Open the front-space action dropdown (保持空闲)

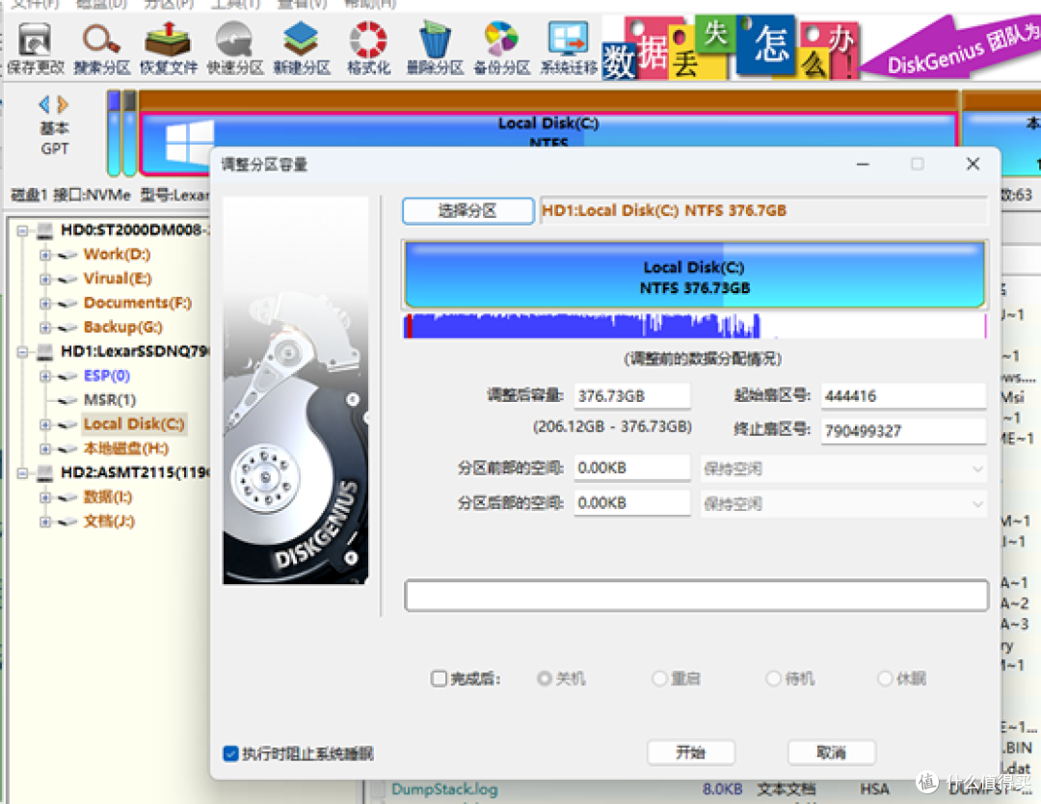point(843,469)
